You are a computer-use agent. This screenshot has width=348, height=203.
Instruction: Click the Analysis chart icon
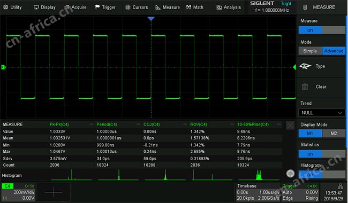(x=219, y=7)
